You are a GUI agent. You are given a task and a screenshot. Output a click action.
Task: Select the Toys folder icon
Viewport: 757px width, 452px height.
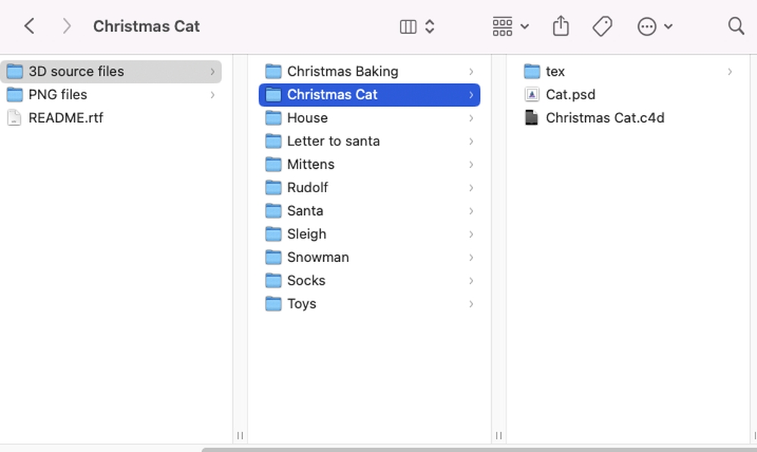coord(273,304)
